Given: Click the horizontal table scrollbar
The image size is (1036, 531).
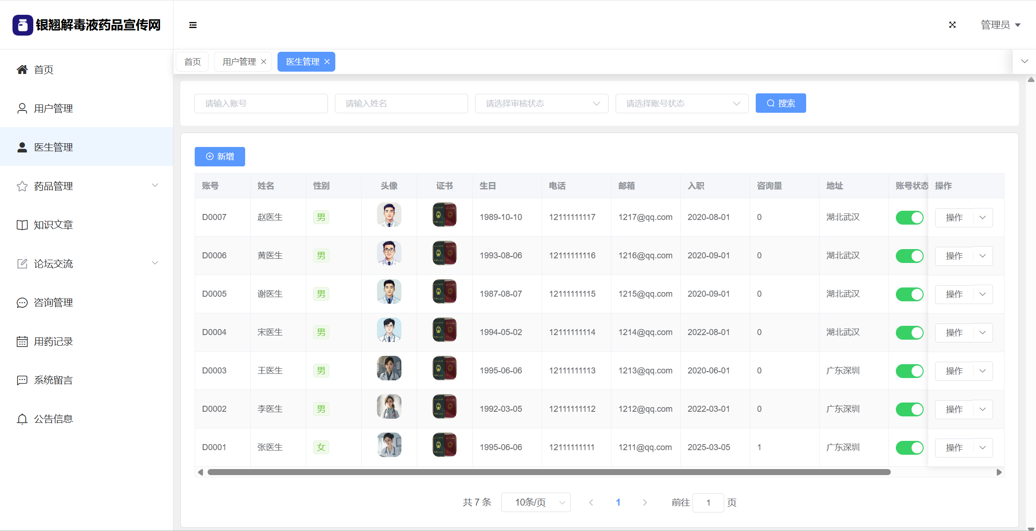Looking at the screenshot, I should 549,472.
